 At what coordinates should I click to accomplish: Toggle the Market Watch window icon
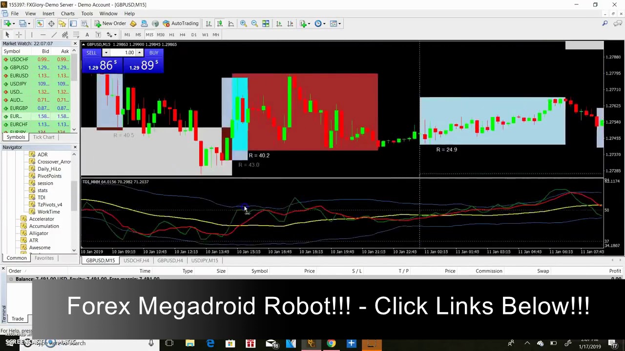tap(40, 23)
